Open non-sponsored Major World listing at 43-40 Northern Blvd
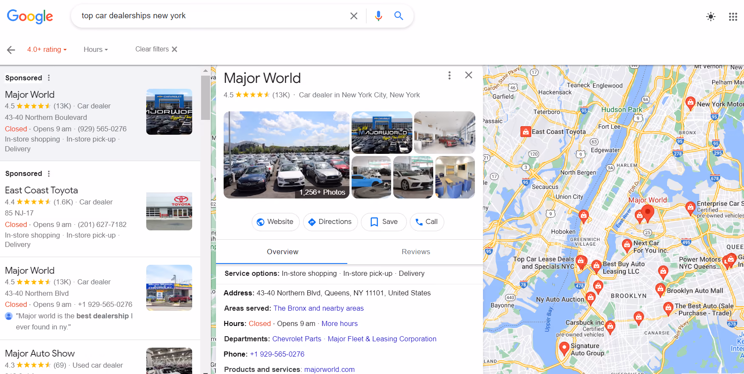 (x=30, y=270)
